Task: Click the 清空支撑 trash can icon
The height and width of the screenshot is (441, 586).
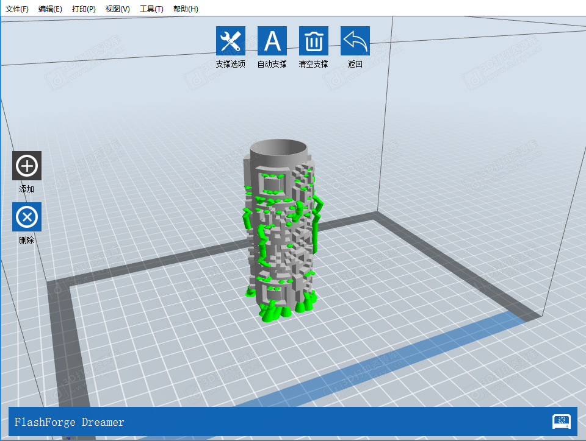Action: point(314,41)
